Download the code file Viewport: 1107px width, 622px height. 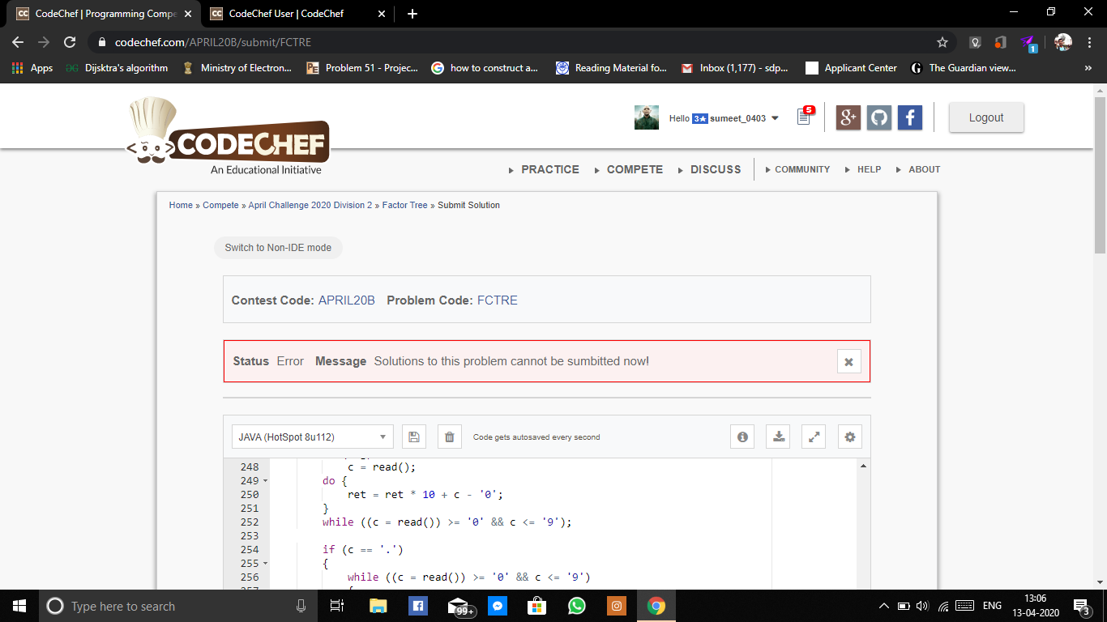[778, 437]
